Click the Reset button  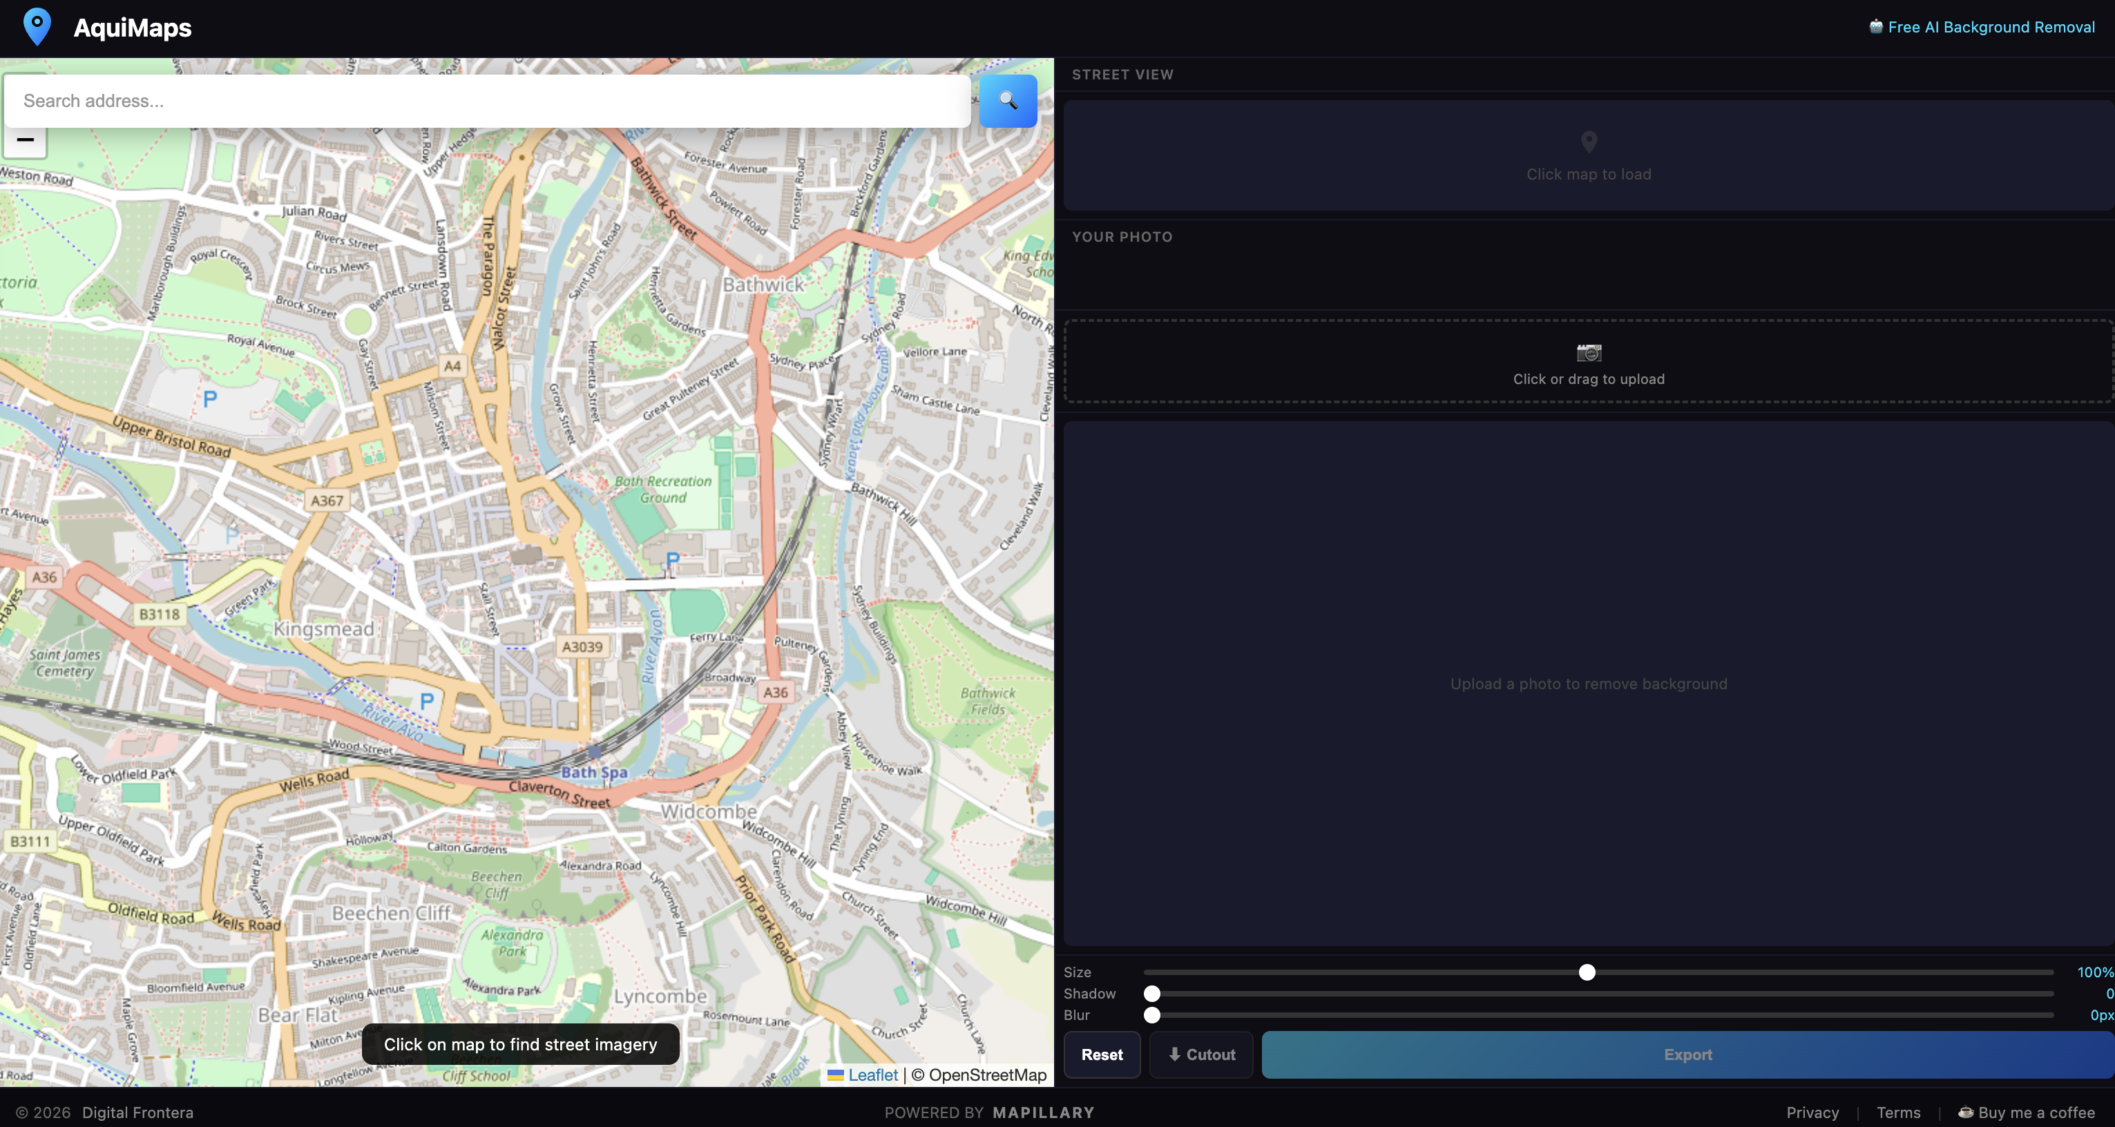coord(1102,1054)
